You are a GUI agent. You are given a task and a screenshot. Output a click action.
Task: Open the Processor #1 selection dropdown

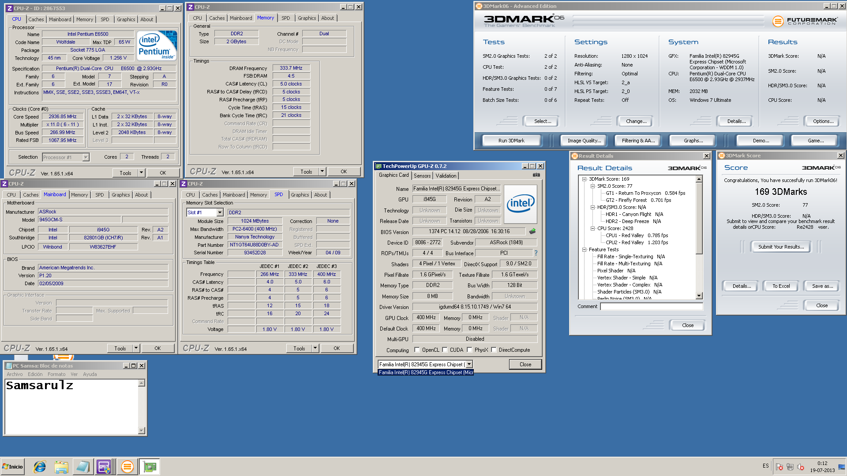(x=86, y=157)
